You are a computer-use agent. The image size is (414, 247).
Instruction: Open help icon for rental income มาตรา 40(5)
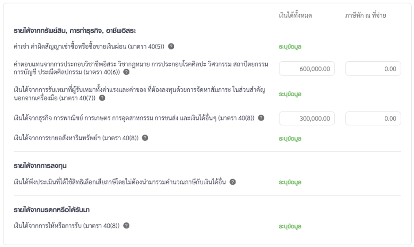point(171,46)
